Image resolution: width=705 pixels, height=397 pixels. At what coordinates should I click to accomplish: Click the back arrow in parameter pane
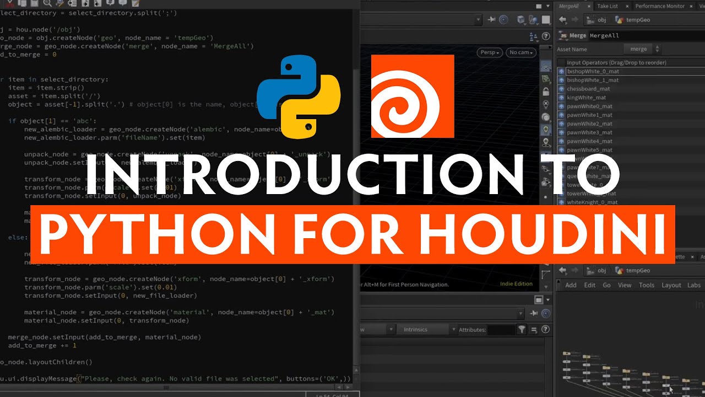click(x=562, y=20)
